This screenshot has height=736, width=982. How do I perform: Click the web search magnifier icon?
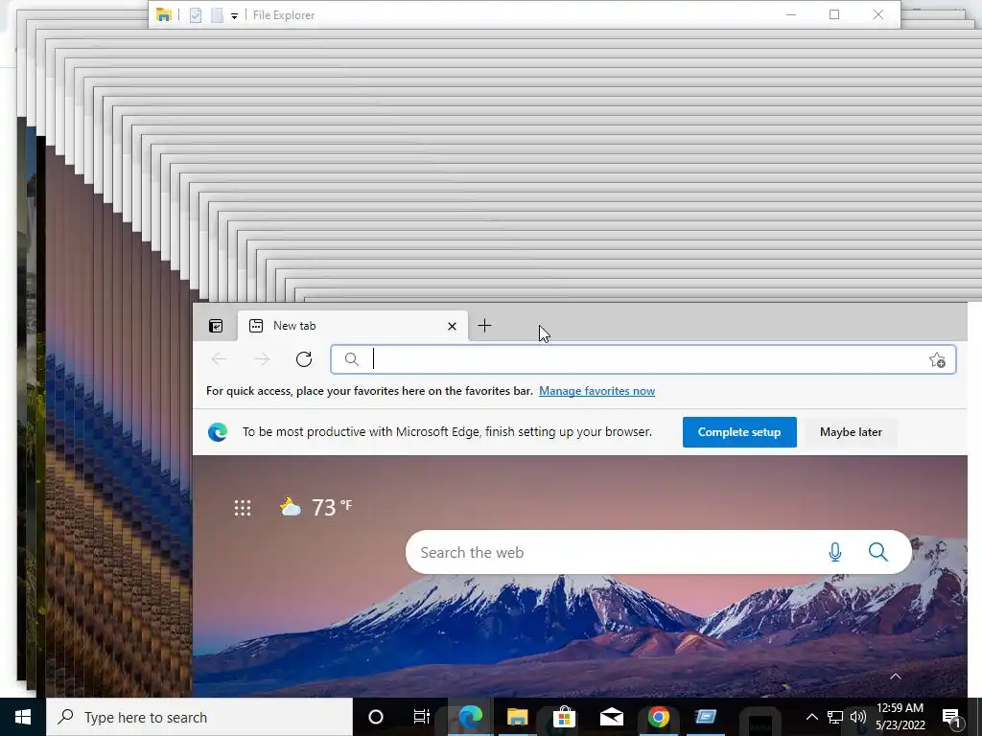pyautogui.click(x=878, y=552)
